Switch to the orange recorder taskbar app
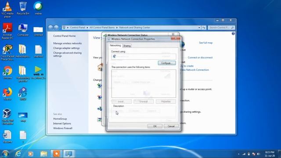Image resolution: width=281 pixels, height=158 pixels. pos(57,154)
